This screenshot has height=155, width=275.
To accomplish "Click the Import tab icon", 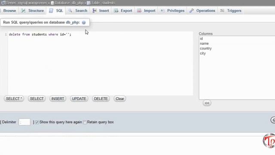I will 139,10.
